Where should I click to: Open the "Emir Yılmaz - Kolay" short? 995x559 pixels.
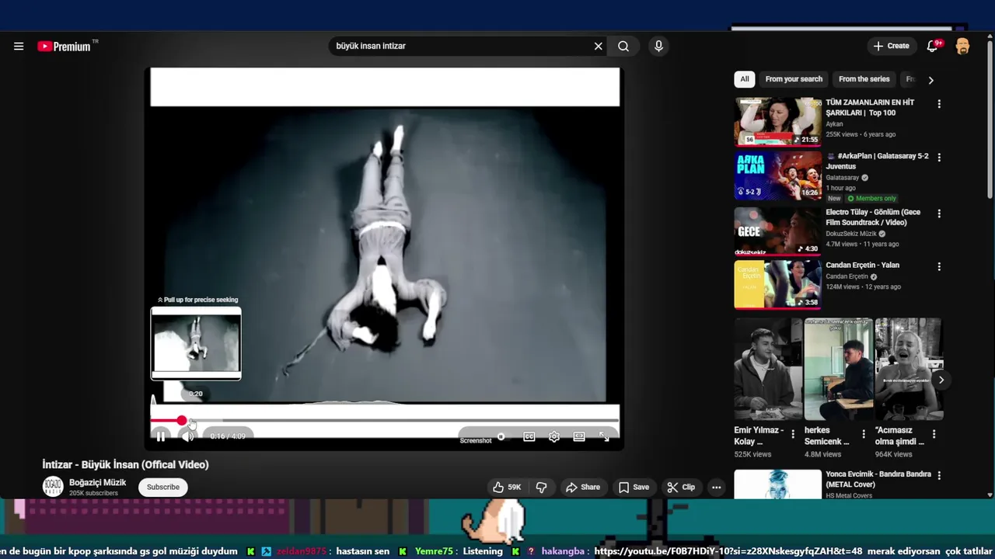(x=768, y=369)
